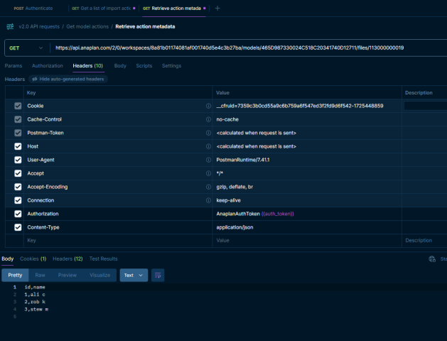Image resolution: width=447 pixels, height=341 pixels.
Task: Click the HTTP collection icon in breadcrumb
Action: click(10, 26)
